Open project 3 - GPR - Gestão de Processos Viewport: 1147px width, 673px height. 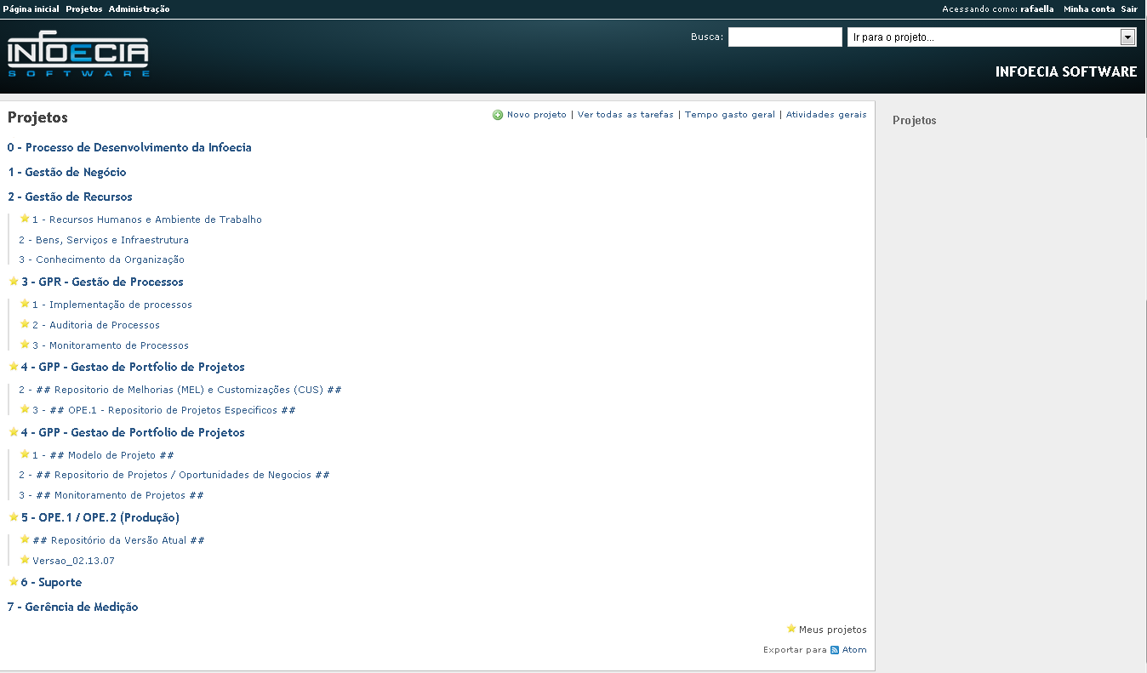tap(102, 282)
